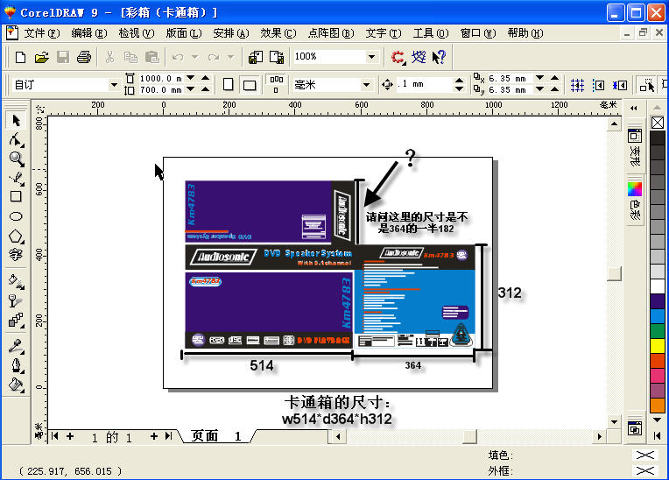This screenshot has height=480, width=669.
Task: Click the vertical scrollbar thumb
Action: tap(614, 273)
